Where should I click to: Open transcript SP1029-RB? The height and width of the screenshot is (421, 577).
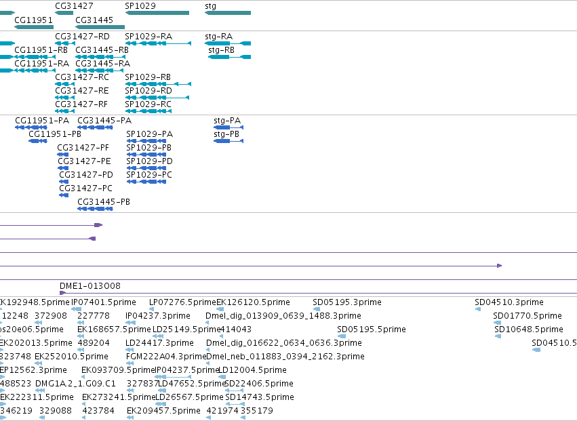[x=148, y=77]
